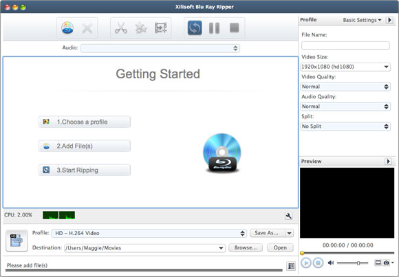Click the Save As... button
This screenshot has width=399, height=277.
(x=267, y=233)
